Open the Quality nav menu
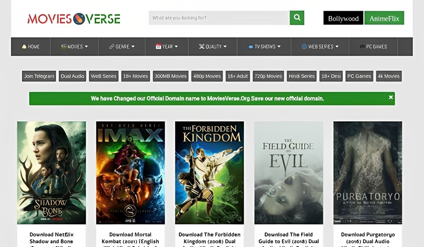 pos(213,47)
